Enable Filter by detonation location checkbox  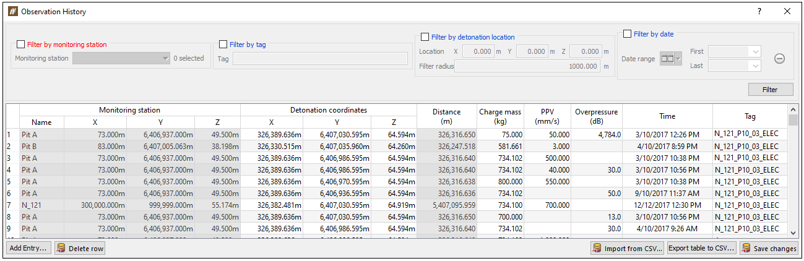[x=425, y=37]
